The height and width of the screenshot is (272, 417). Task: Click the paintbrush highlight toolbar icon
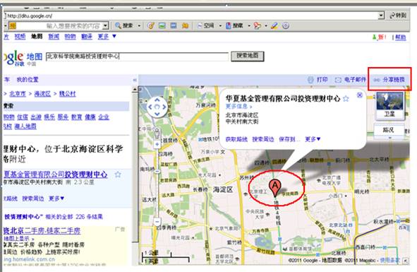click(x=151, y=25)
